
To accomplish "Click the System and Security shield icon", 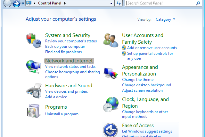I will [33, 40].
